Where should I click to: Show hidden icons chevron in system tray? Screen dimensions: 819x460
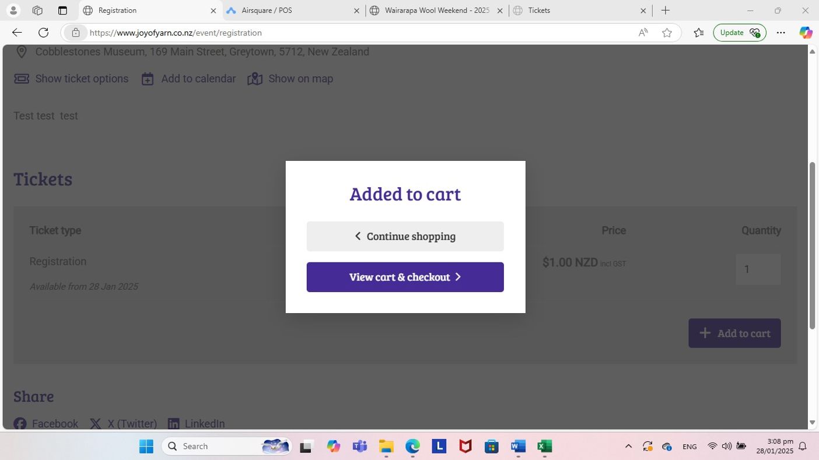pyautogui.click(x=628, y=447)
